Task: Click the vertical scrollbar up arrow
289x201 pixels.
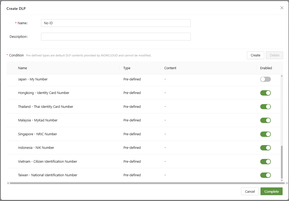Action: [x=282, y=76]
